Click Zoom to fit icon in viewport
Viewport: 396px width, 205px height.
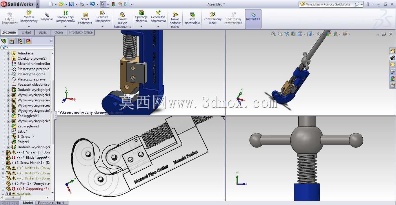[x=273, y=34]
